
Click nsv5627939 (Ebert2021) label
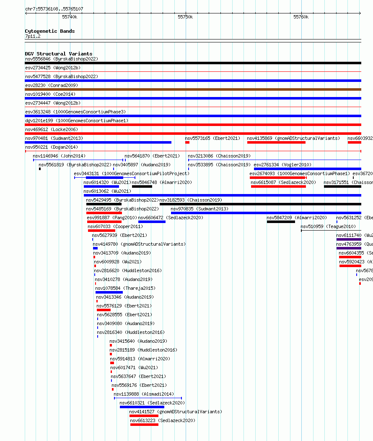[x=119, y=235]
